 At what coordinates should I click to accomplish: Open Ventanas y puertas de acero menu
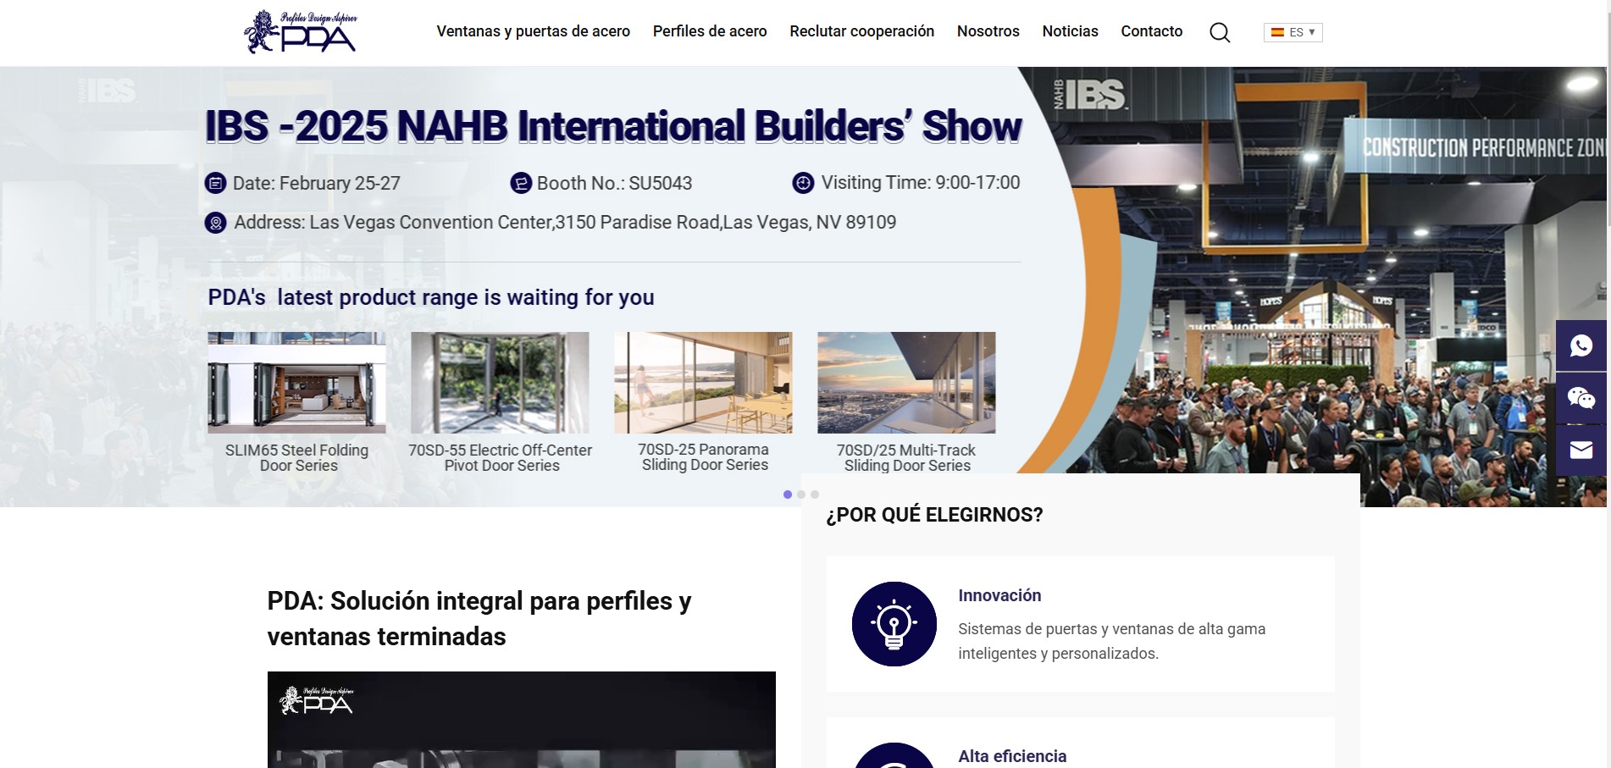click(x=533, y=31)
